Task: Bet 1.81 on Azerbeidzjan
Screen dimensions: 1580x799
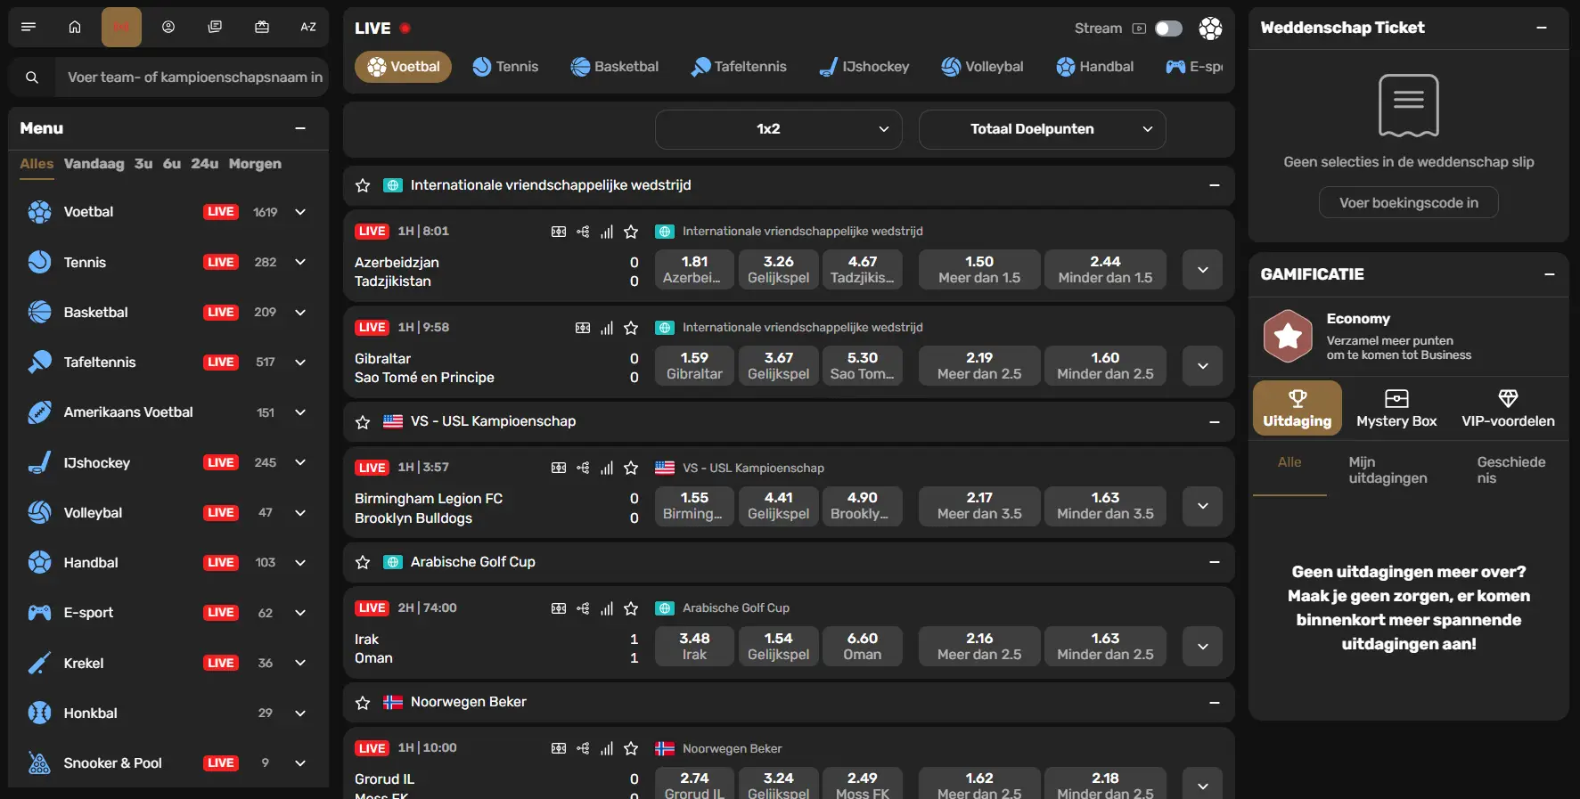Action: pos(694,269)
